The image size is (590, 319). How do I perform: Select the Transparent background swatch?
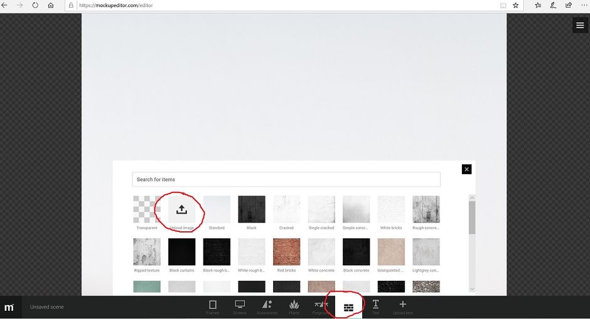(x=147, y=209)
